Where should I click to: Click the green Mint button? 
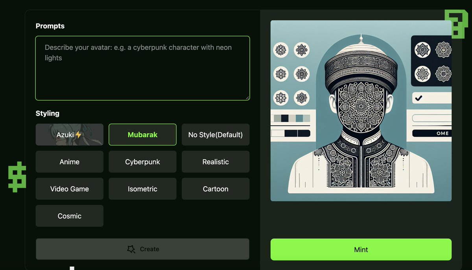(x=361, y=250)
